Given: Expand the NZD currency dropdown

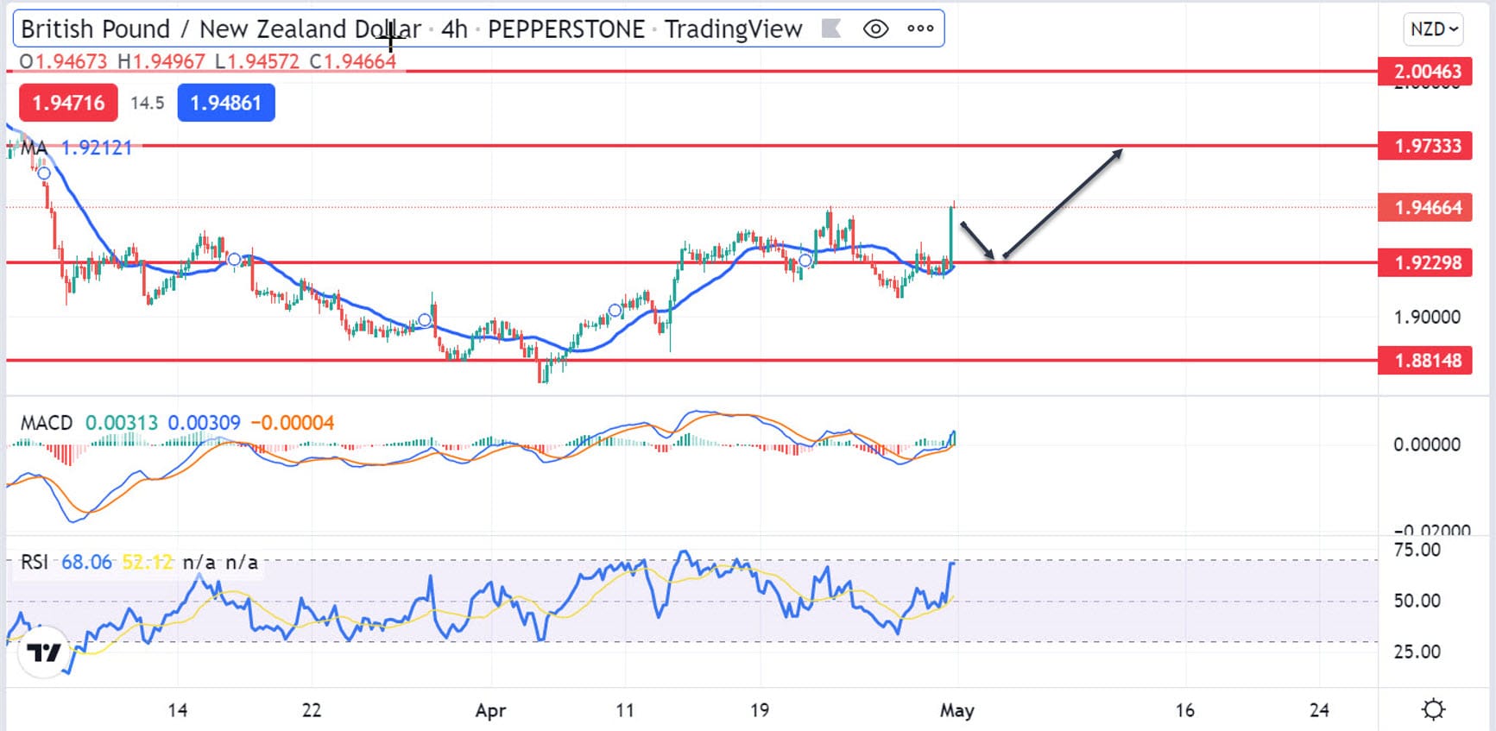Looking at the screenshot, I should (x=1433, y=29).
